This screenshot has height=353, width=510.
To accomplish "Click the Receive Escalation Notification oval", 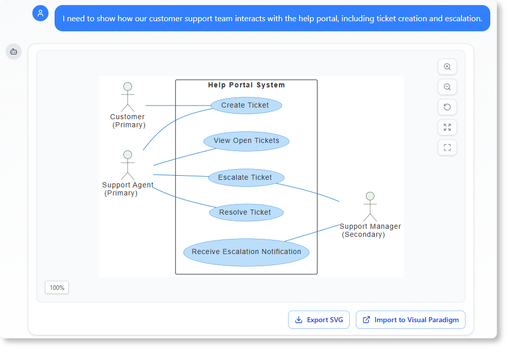I will (x=246, y=251).
